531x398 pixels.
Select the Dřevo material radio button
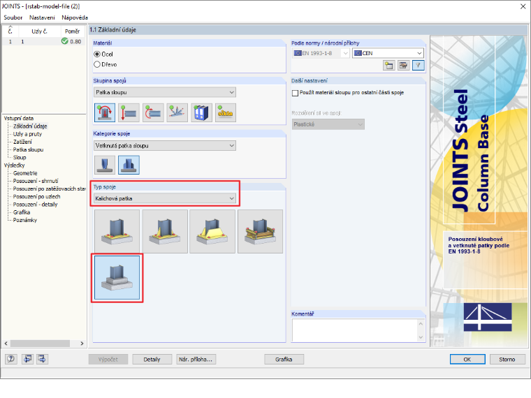[97, 64]
